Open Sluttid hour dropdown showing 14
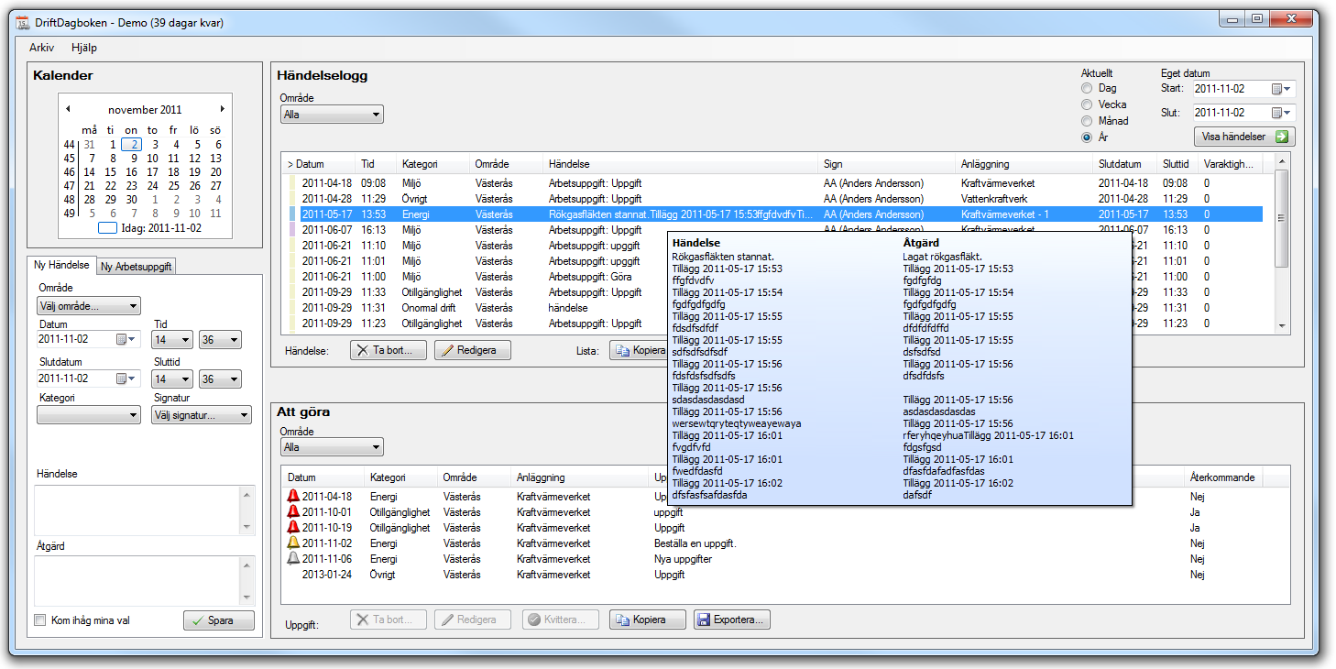 tap(172, 378)
